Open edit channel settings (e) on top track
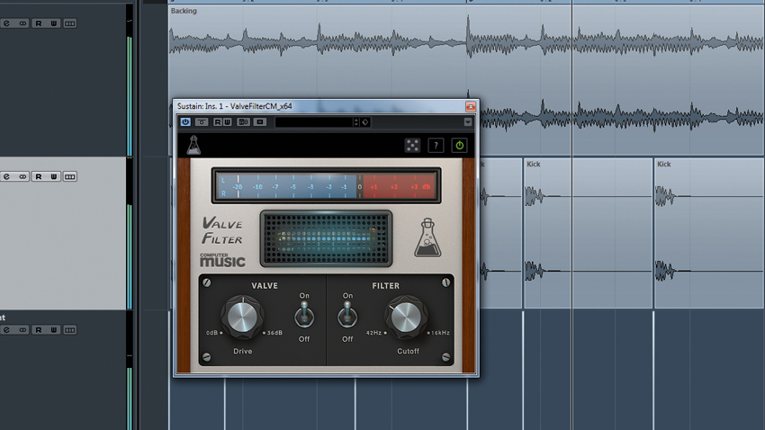 coord(7,23)
